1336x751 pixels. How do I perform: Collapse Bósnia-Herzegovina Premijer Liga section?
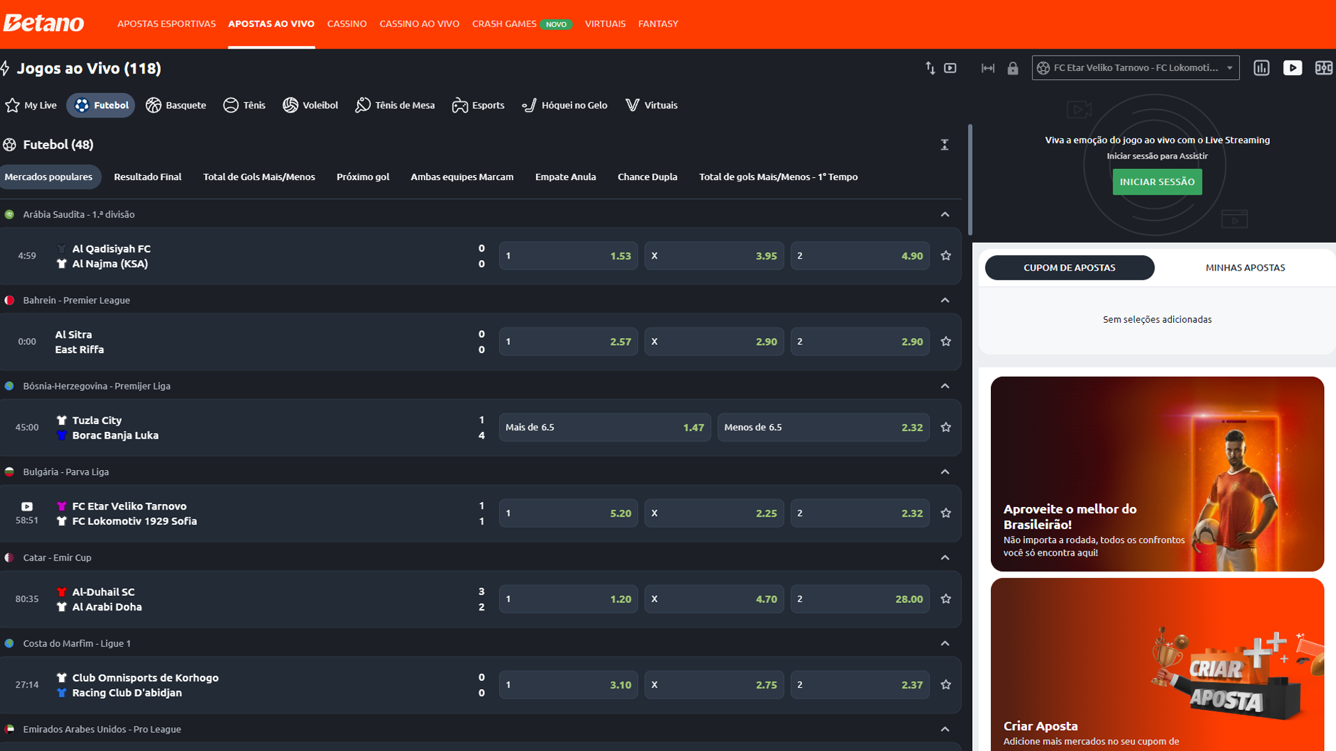944,386
